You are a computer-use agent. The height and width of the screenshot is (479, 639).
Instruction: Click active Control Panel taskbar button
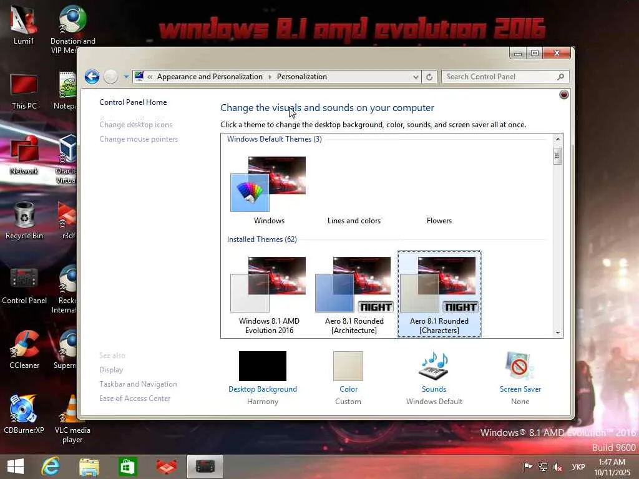click(205, 467)
